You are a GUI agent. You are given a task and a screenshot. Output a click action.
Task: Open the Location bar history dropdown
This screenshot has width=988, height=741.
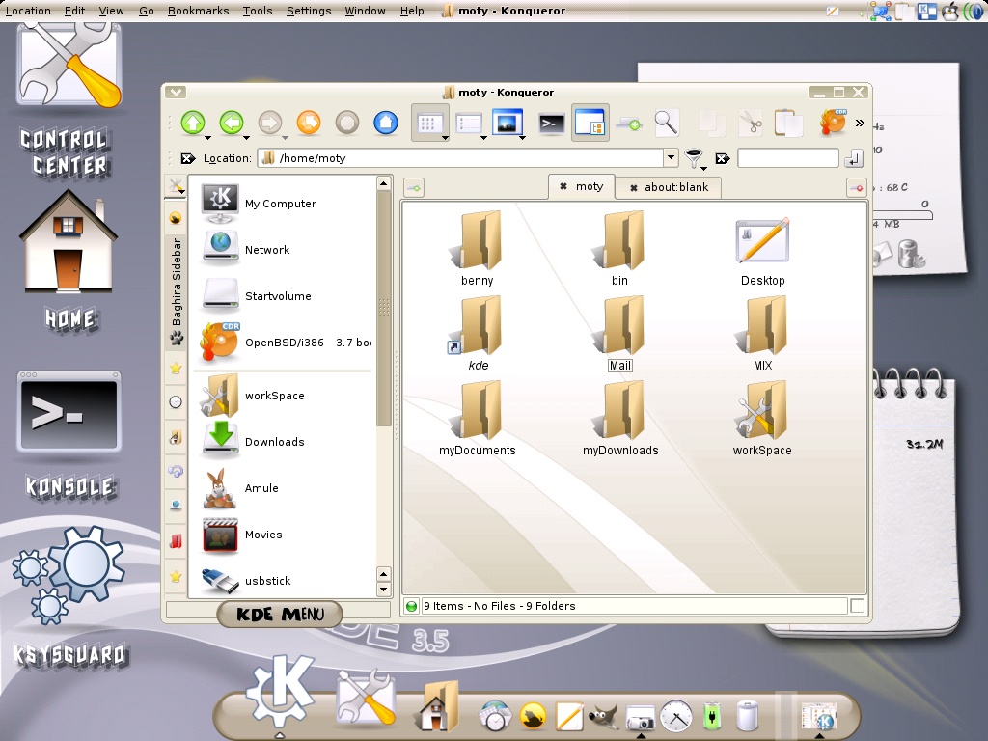click(672, 157)
